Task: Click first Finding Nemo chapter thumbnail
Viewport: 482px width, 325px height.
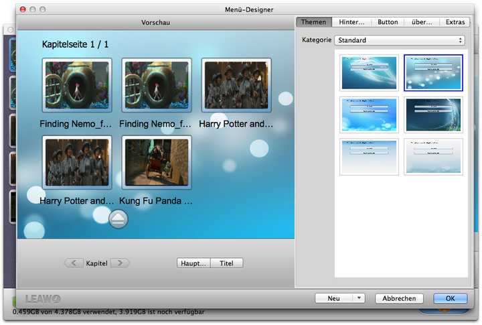Action: (77, 85)
